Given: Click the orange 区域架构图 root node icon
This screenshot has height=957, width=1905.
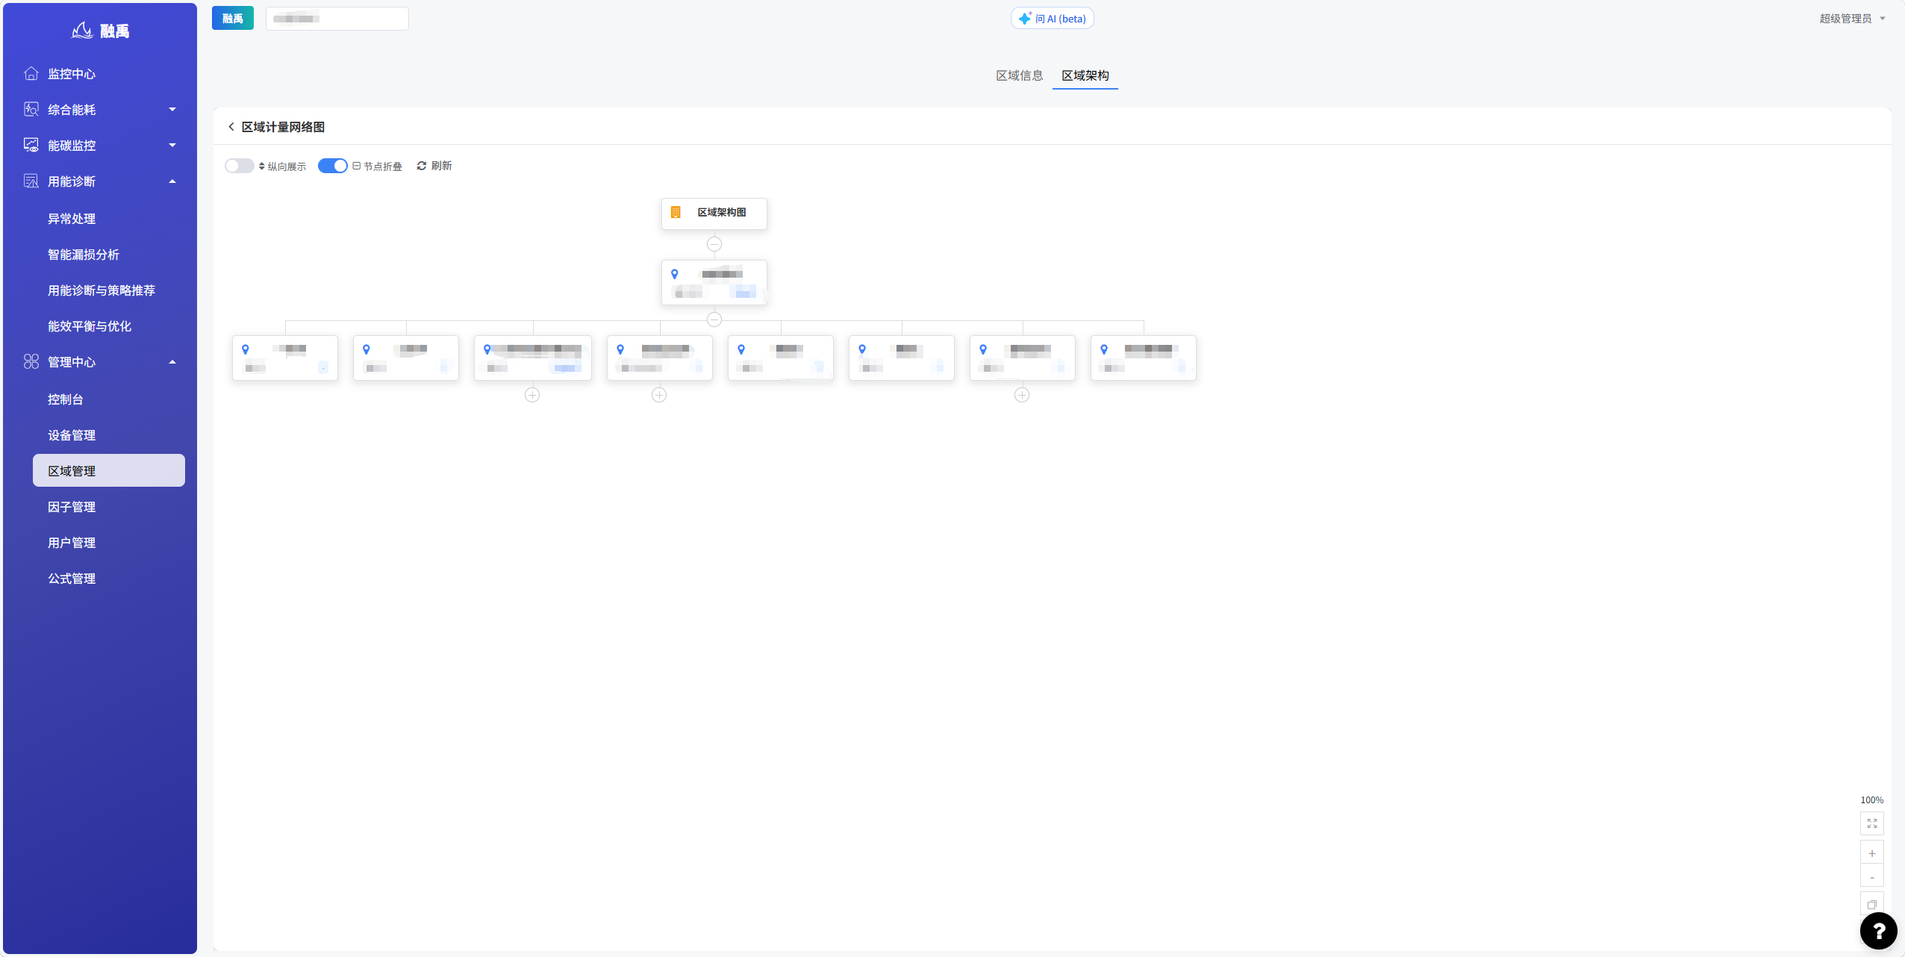Looking at the screenshot, I should [x=676, y=213].
